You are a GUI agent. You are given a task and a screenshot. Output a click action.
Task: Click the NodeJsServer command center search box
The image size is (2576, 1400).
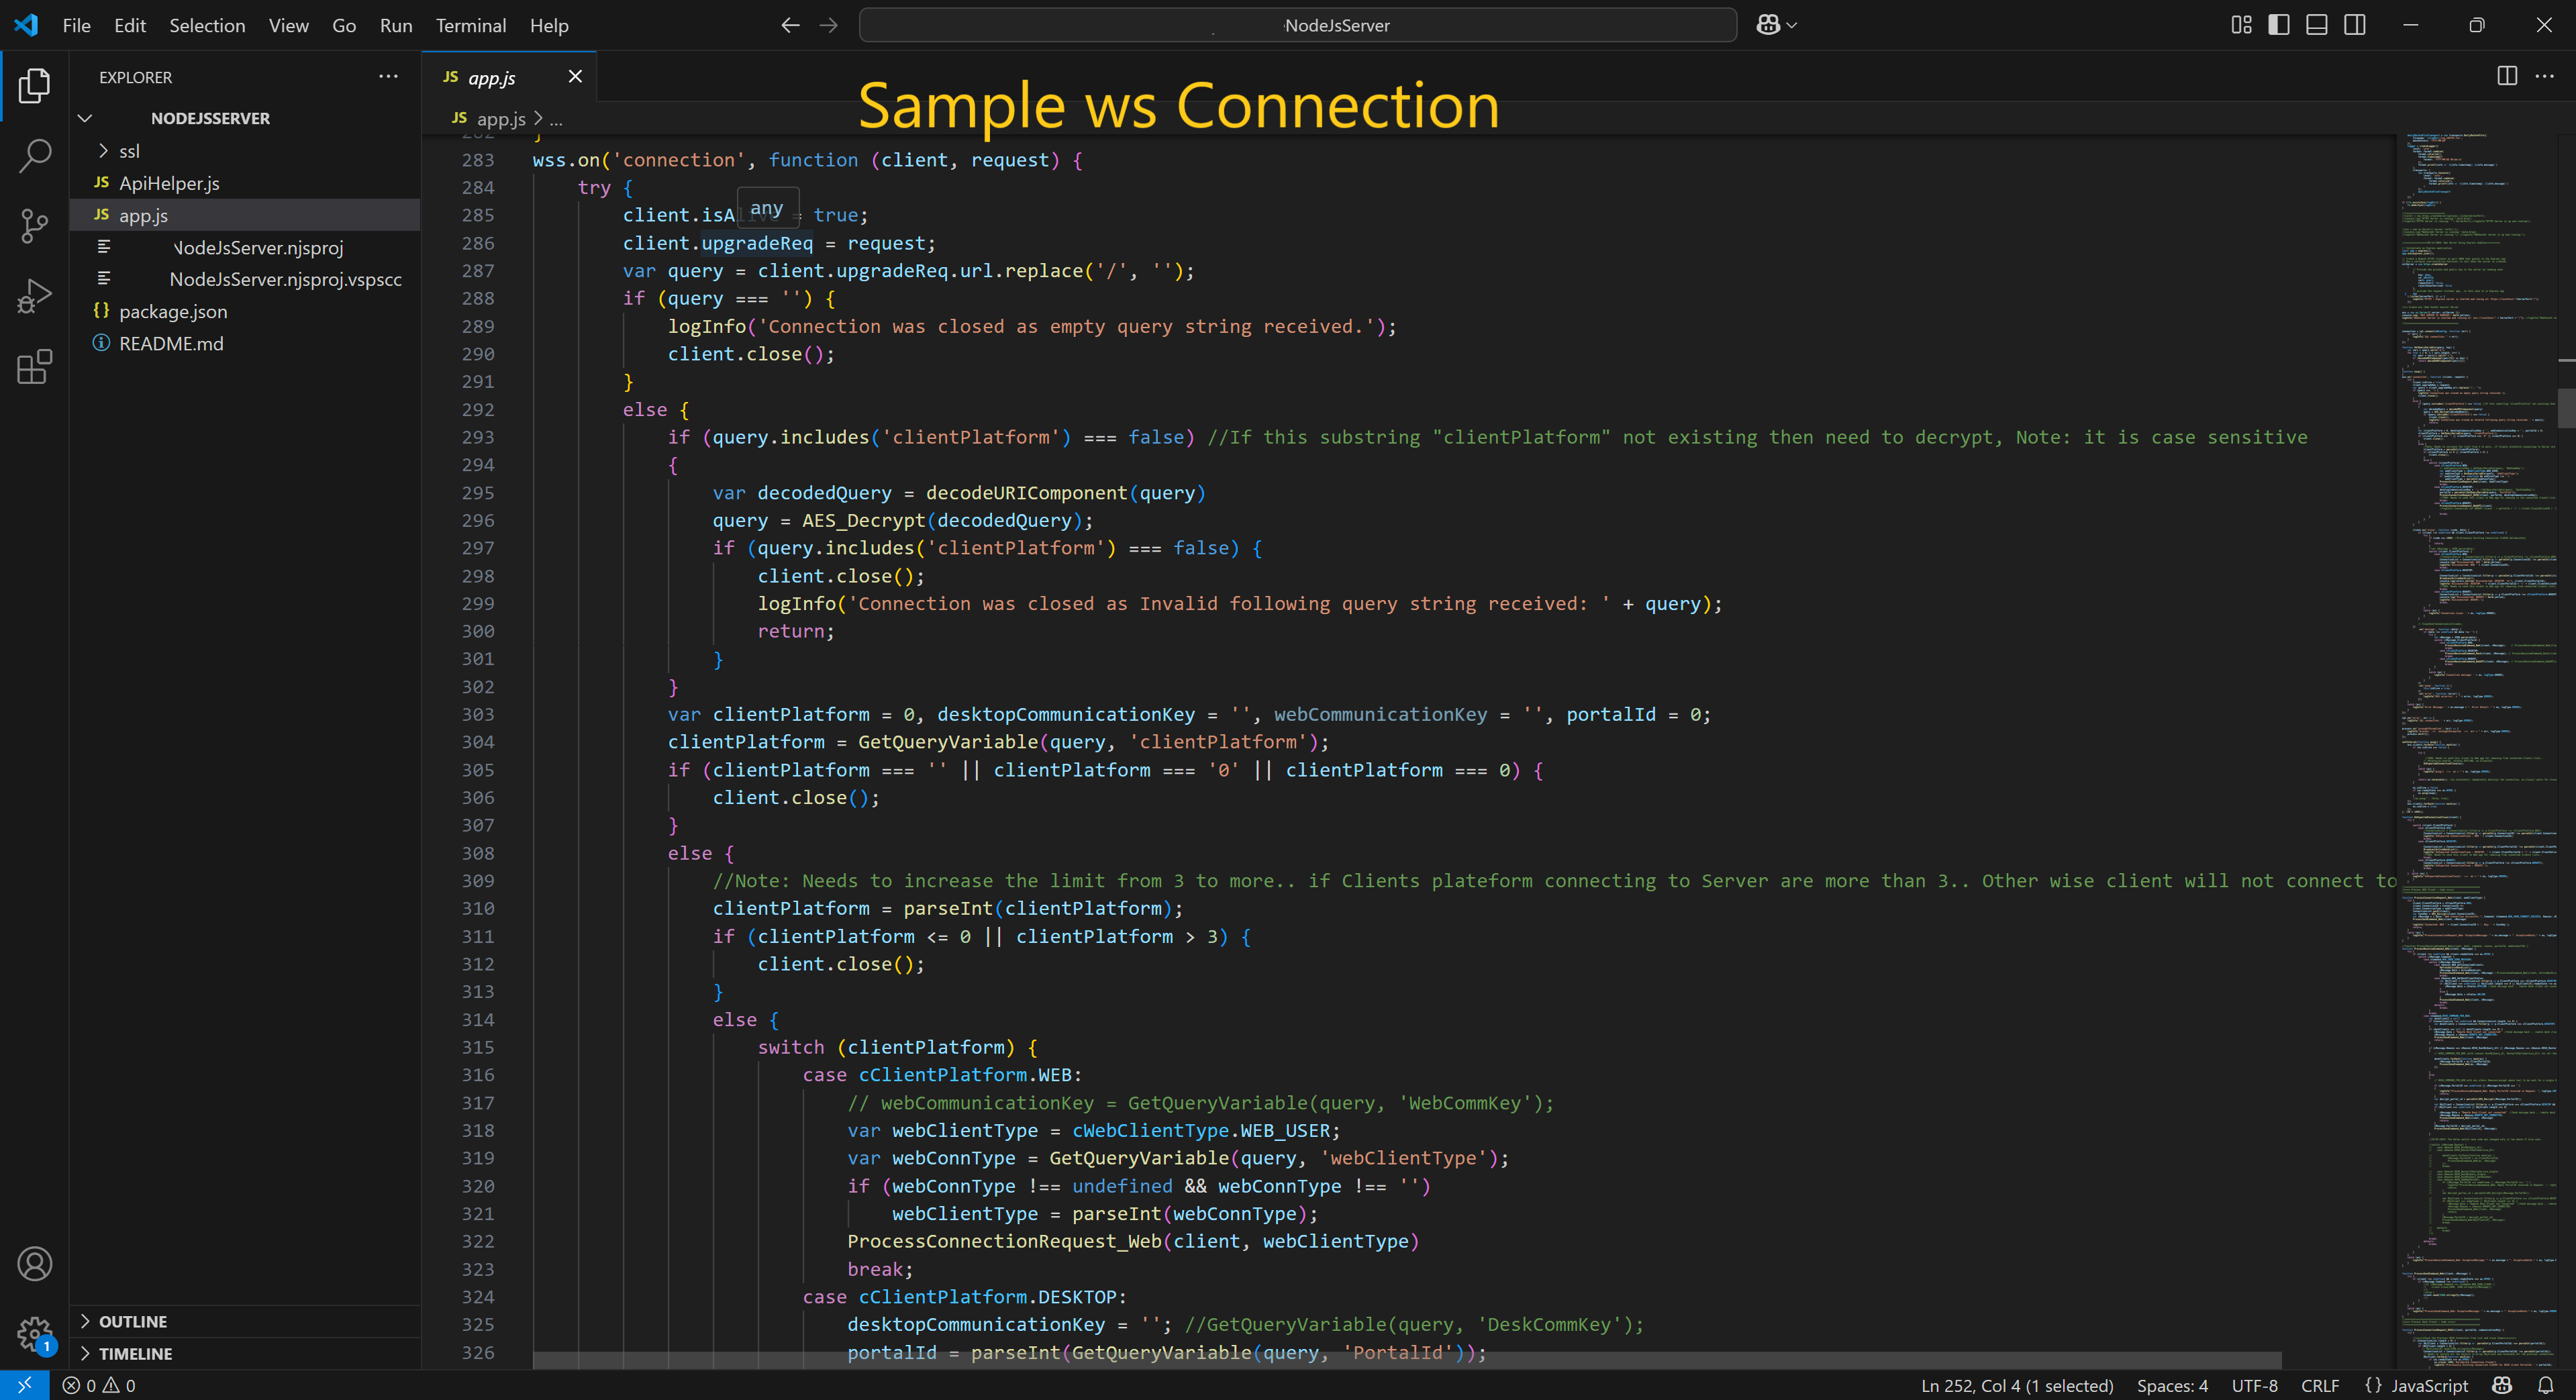pos(1297,25)
